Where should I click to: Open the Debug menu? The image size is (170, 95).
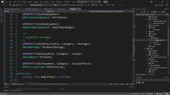[x=36, y=2]
